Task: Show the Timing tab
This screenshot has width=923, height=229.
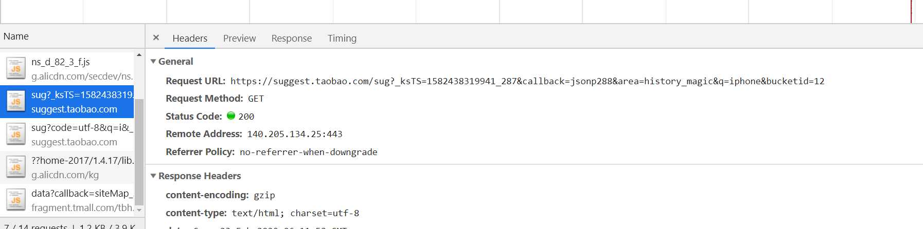Action: 342,38
